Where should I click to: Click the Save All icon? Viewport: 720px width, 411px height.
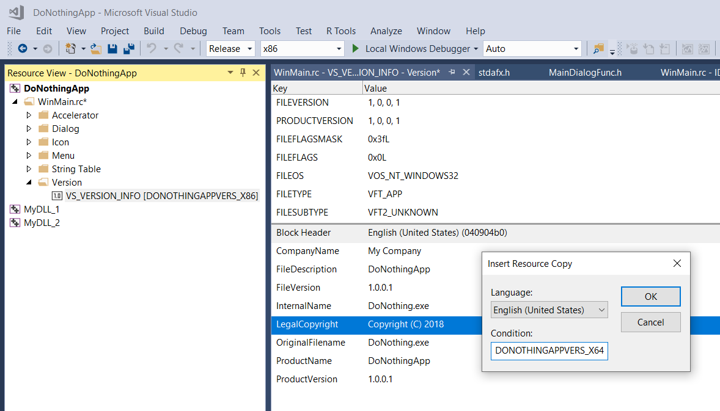129,49
